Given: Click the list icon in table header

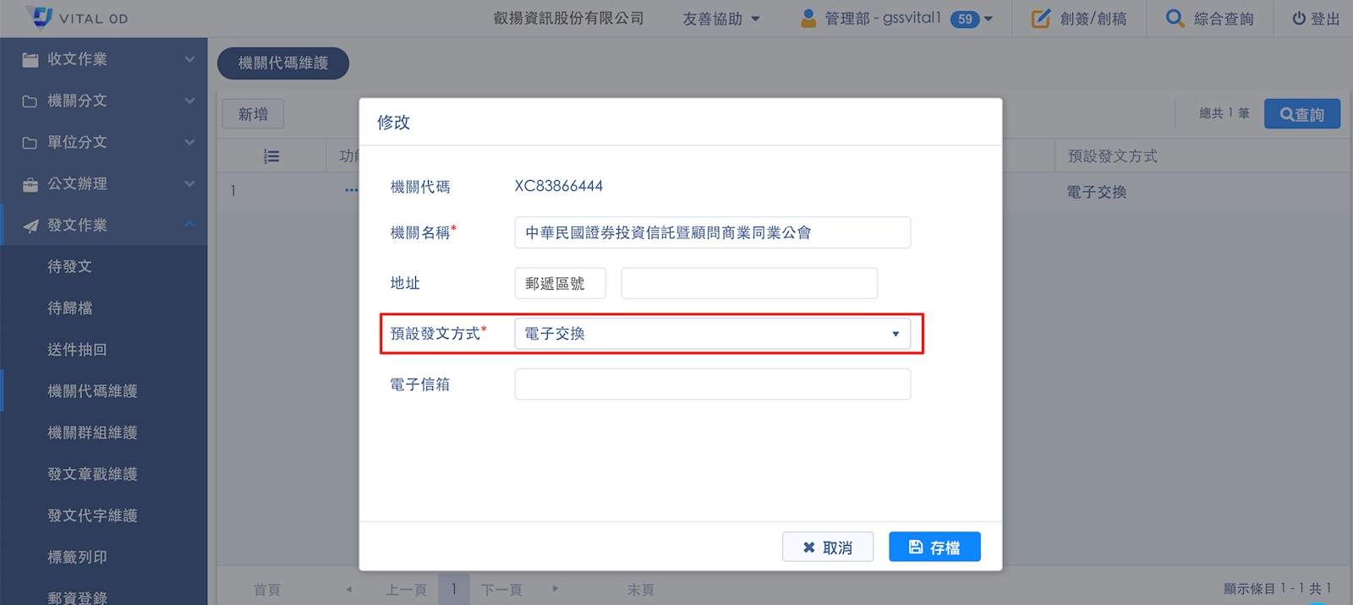Looking at the screenshot, I should 271,156.
